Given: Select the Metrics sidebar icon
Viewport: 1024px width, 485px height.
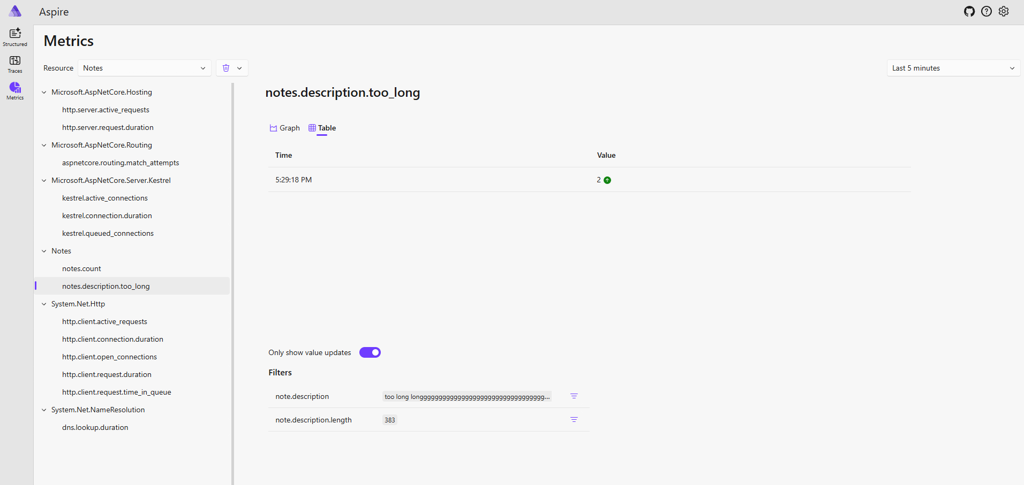Looking at the screenshot, I should point(14,90).
